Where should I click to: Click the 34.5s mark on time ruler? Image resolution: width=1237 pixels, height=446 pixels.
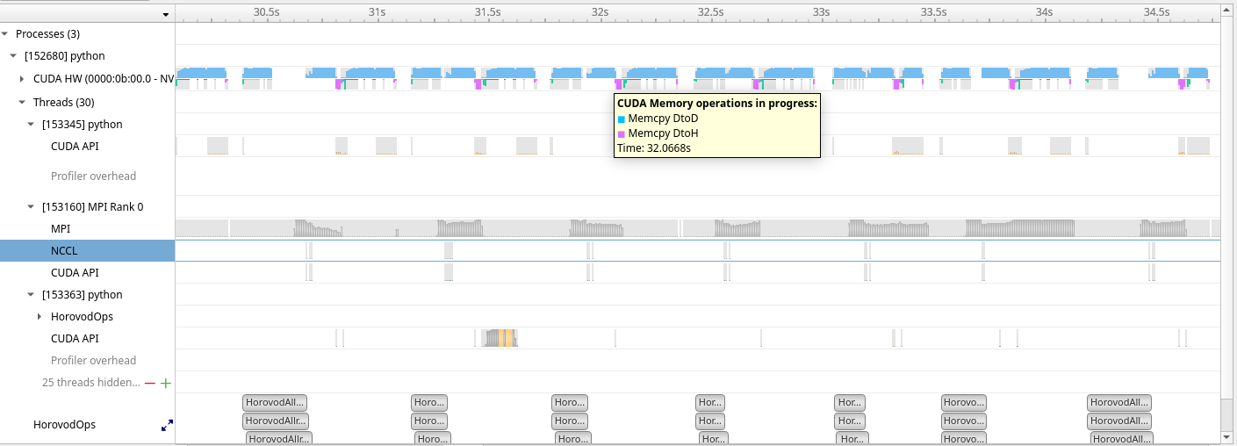(x=1156, y=12)
